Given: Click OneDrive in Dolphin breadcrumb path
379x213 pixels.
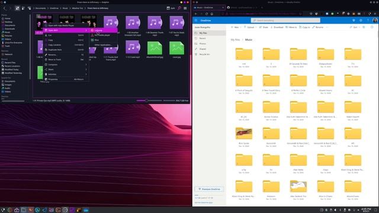Looking at the screenshot, I should [x=54, y=8].
